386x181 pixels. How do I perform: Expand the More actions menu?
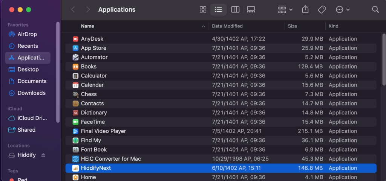coord(343,9)
